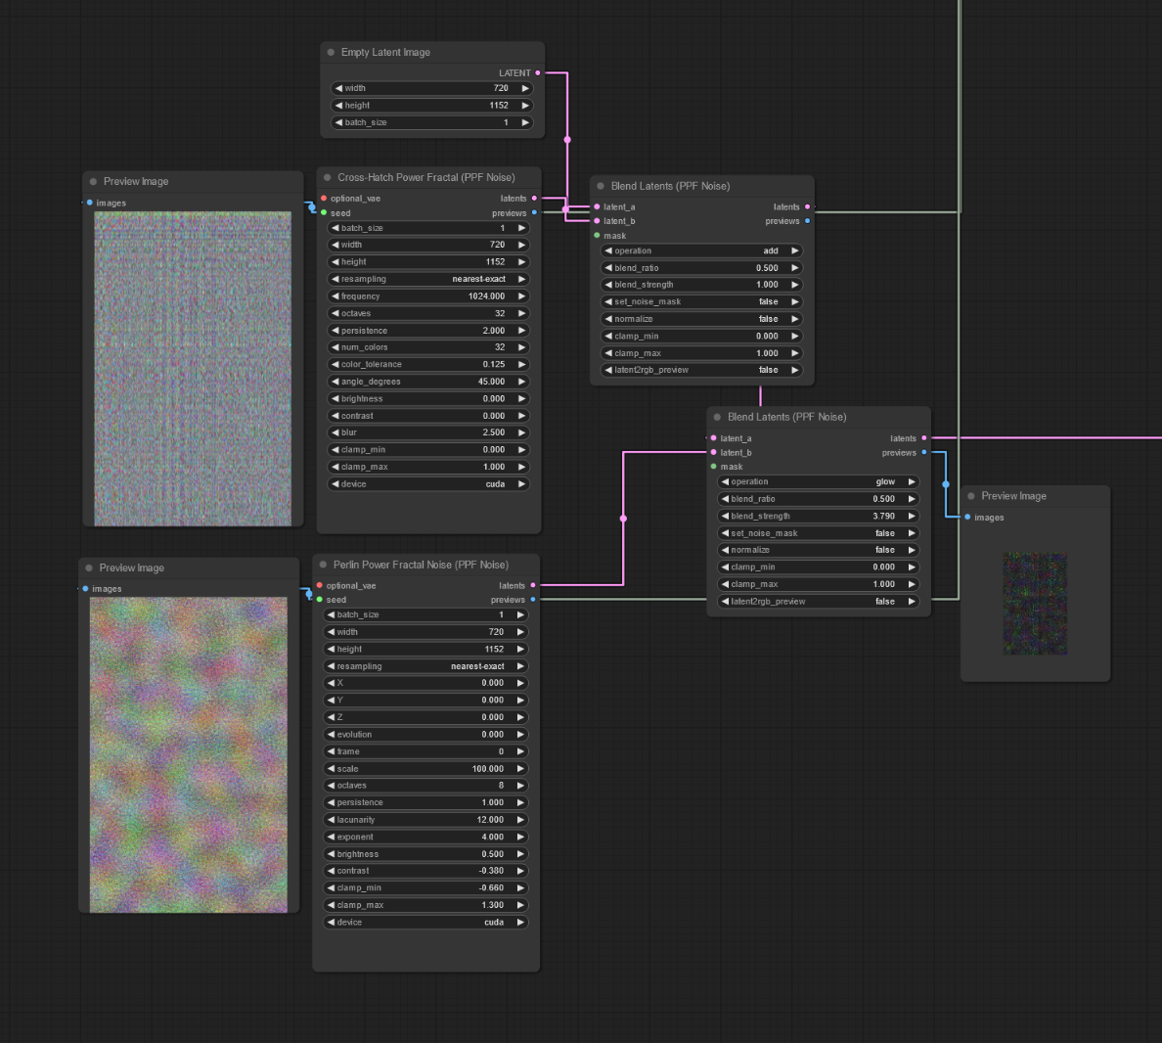This screenshot has height=1043, width=1162.
Task: Click the blend_strength 3.790 value slider
Action: tap(818, 516)
